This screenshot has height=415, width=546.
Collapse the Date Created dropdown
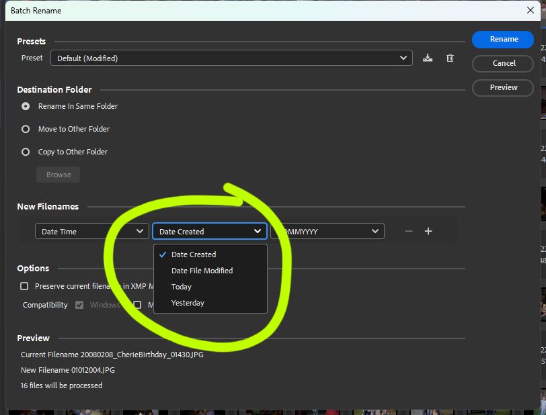tap(210, 231)
